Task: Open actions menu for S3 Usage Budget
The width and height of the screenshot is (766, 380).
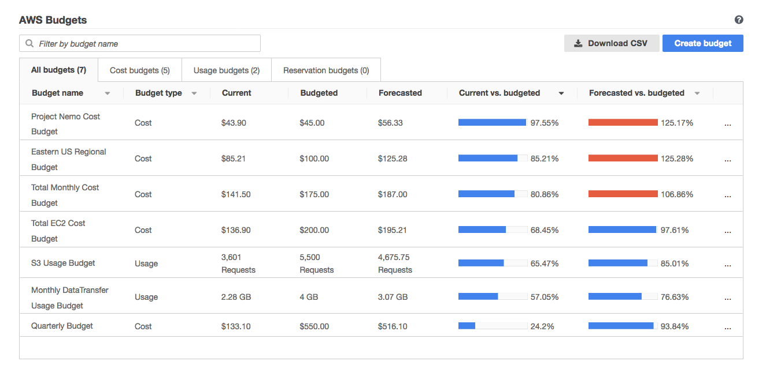Action: point(727,264)
